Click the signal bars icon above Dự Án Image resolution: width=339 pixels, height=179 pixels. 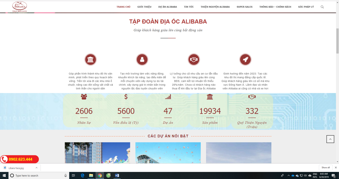168,97
